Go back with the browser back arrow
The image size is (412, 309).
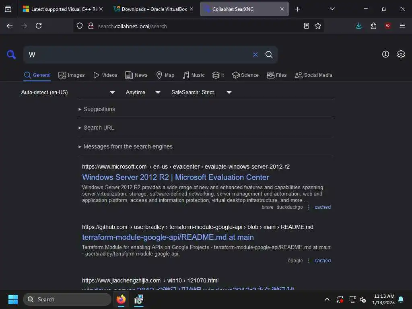10,26
